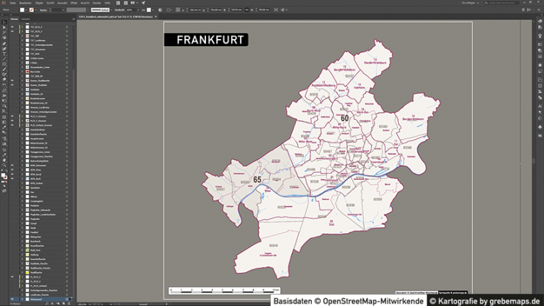Expand the Bundesstrassen layer

click(23, 98)
